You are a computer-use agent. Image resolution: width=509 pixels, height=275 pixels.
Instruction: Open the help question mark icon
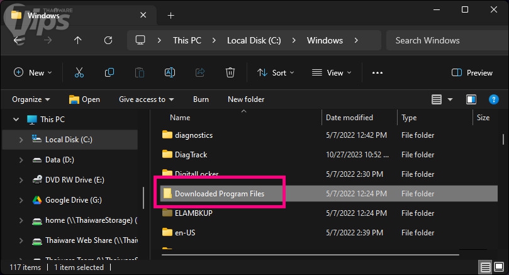[494, 99]
